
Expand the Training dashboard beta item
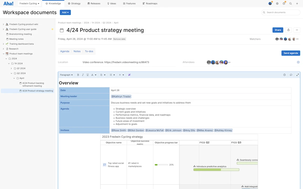(3, 44)
